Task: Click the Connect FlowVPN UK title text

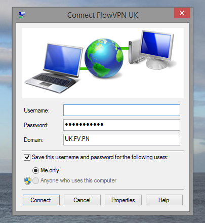Action: [103, 15]
